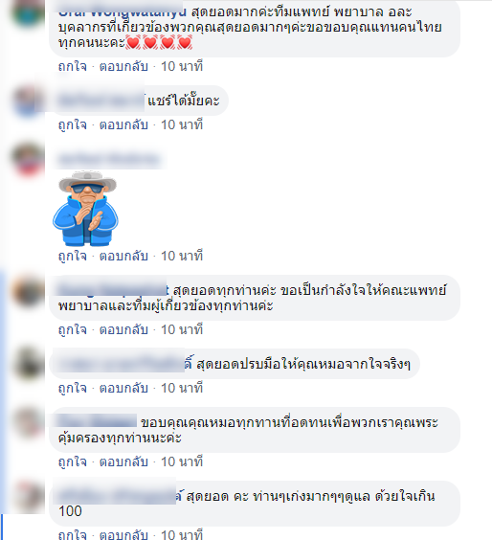Click the clapping old man sticker
Image resolution: width=492 pixels, height=540 pixels.
click(x=86, y=209)
